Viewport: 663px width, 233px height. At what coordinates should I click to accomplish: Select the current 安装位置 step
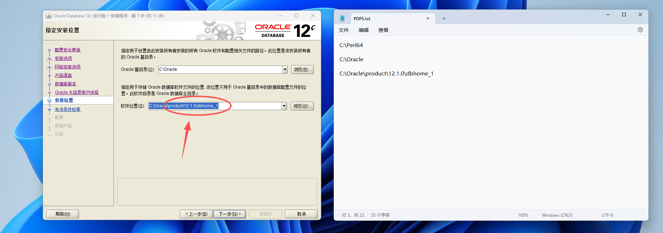pyautogui.click(x=64, y=101)
